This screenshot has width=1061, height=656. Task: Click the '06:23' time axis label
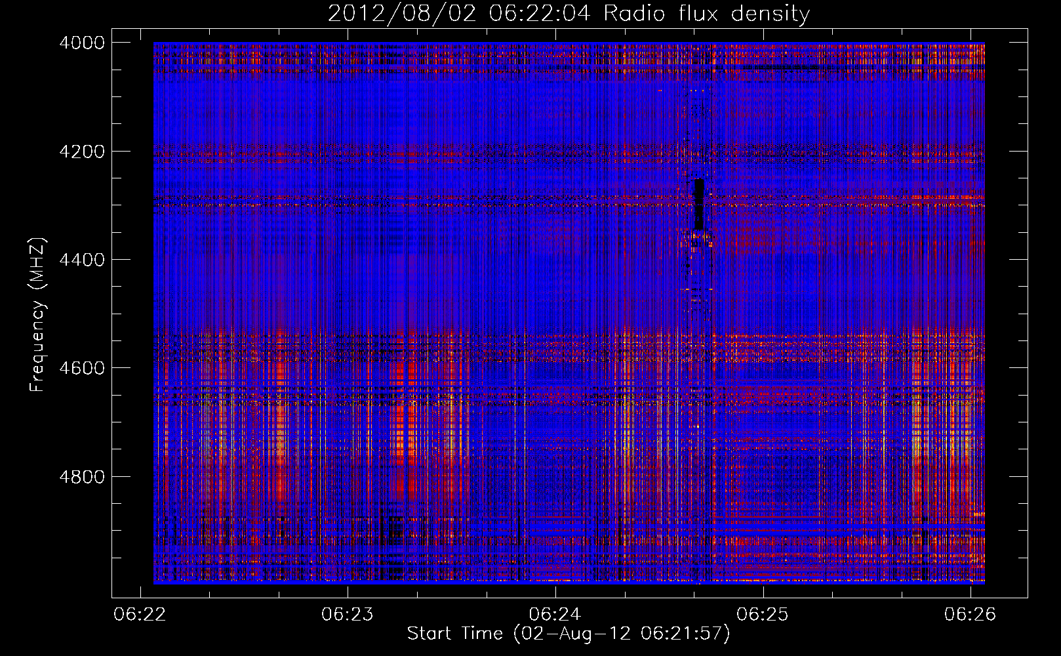[x=348, y=614]
